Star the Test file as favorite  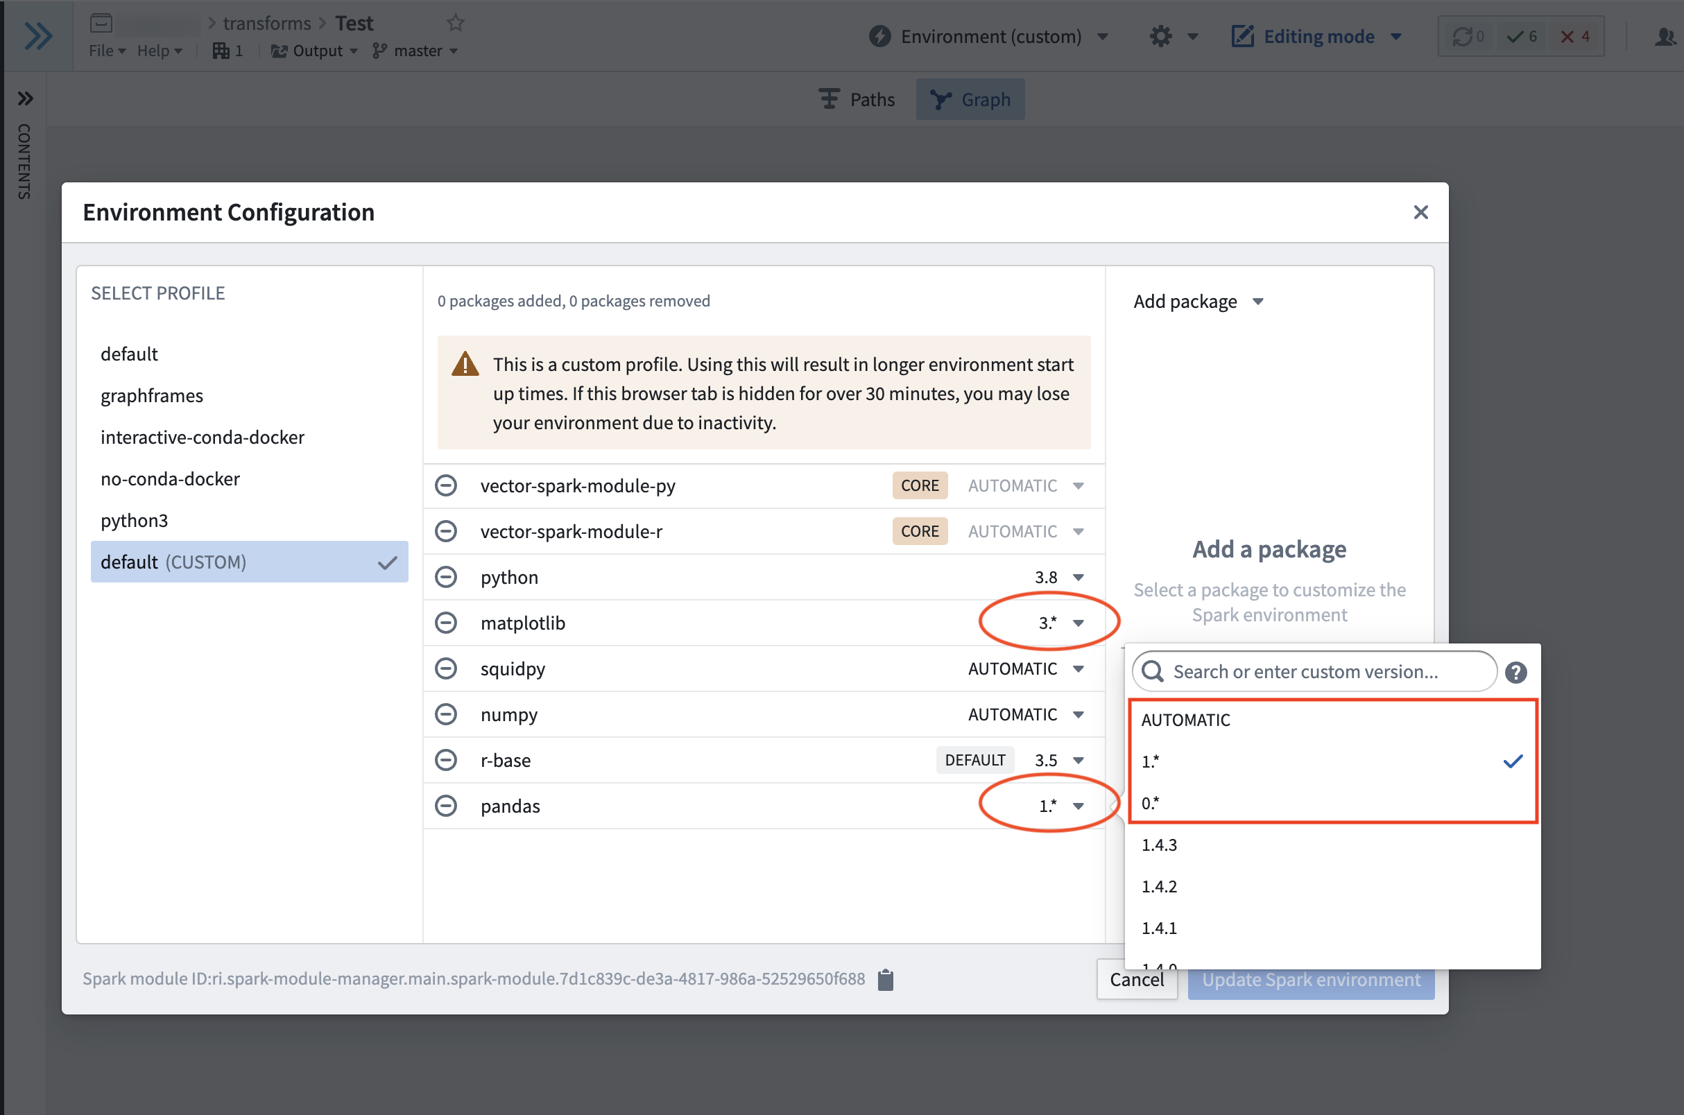click(455, 23)
